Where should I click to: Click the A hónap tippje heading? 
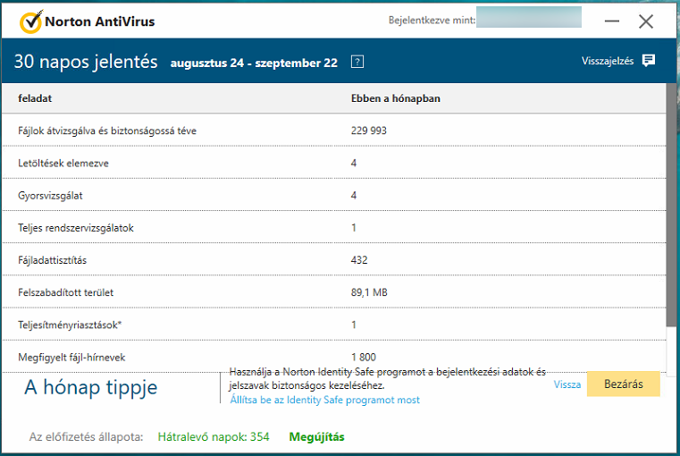(90, 387)
